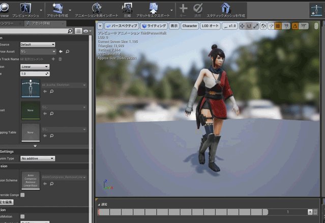
Task: Open the rotation snap value 10° menu
Action: click(x=304, y=26)
